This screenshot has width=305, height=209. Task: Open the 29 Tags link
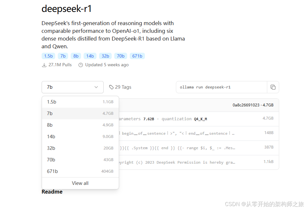(x=123, y=87)
